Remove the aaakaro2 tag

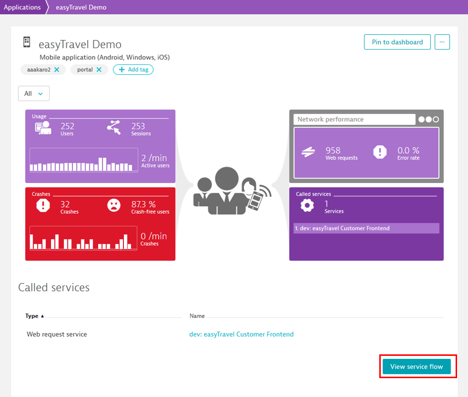tap(57, 69)
